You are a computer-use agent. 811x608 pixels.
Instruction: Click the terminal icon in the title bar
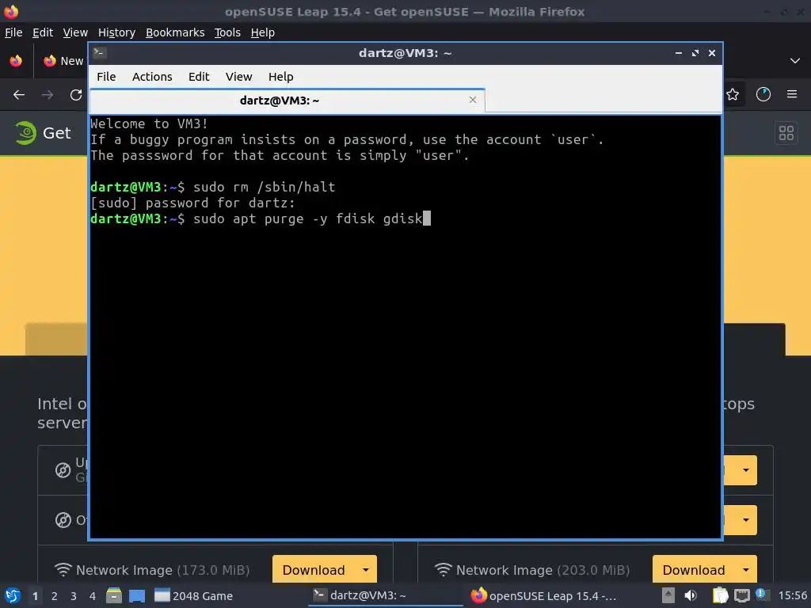(99, 53)
